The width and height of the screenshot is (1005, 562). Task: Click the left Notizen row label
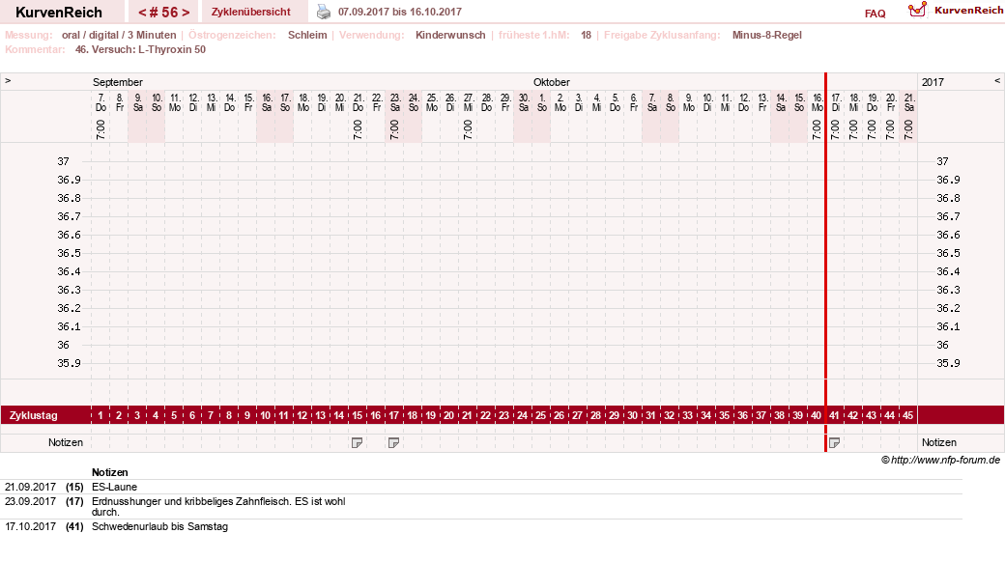point(66,443)
